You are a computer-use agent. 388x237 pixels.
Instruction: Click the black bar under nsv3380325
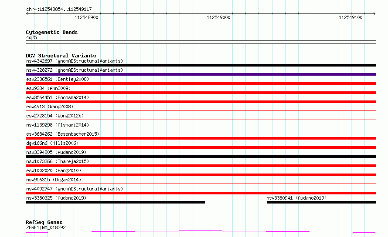coord(116,202)
